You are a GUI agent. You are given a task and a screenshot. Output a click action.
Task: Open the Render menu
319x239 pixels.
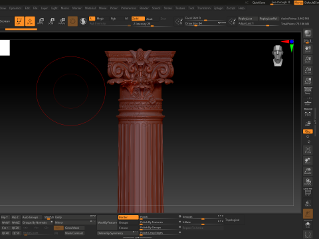click(144, 8)
